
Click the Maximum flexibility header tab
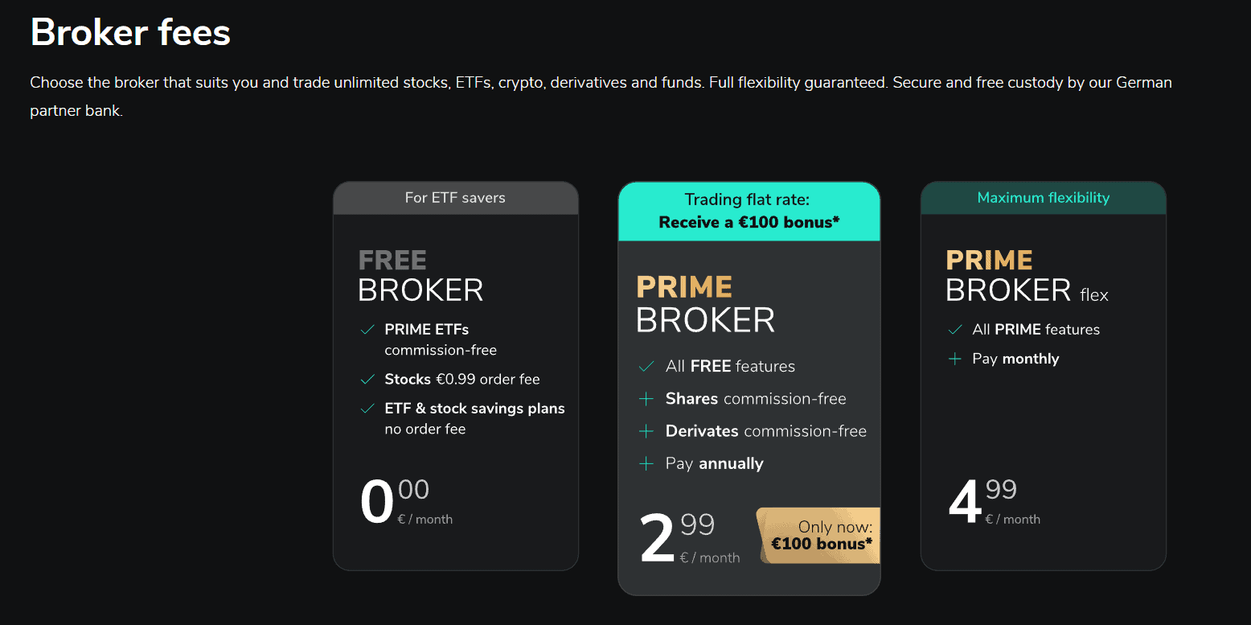tap(1043, 197)
